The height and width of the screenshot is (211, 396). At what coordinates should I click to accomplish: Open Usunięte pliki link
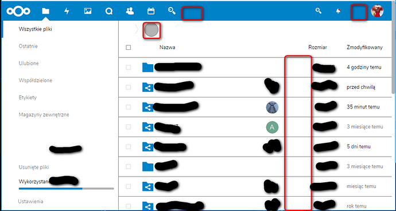click(34, 167)
